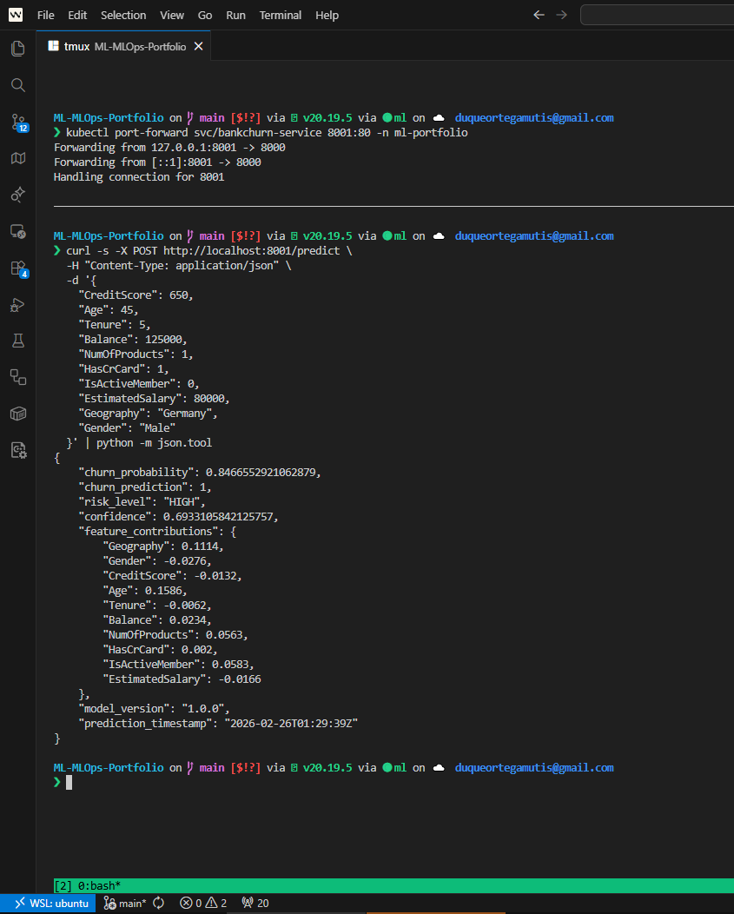Go back using the navigation arrow
The image size is (734, 914).
(x=539, y=15)
